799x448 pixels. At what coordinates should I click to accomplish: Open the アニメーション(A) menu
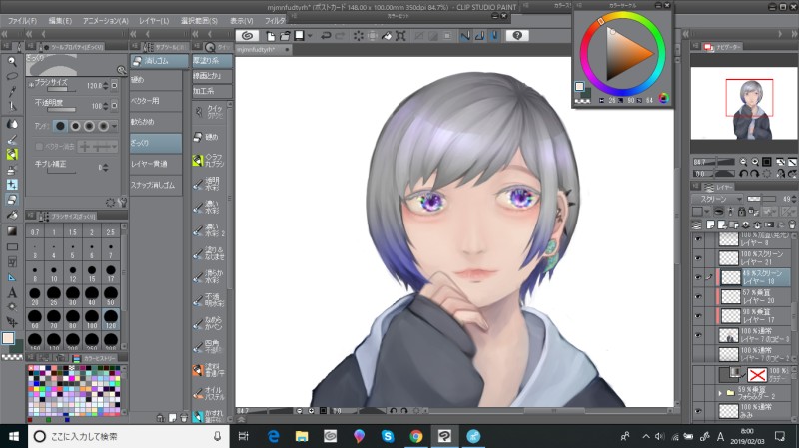[104, 20]
